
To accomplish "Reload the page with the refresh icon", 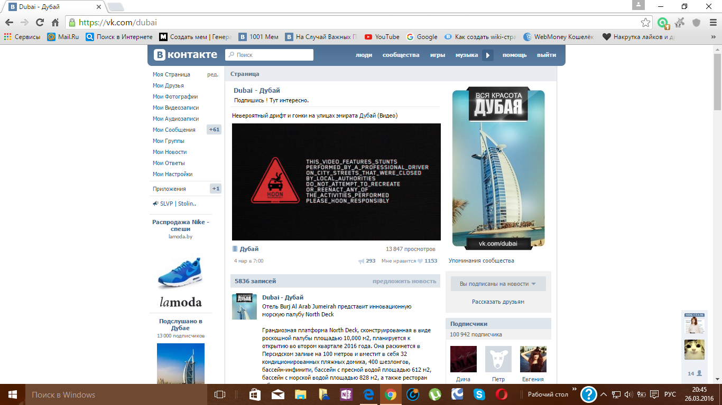I will (x=40, y=23).
